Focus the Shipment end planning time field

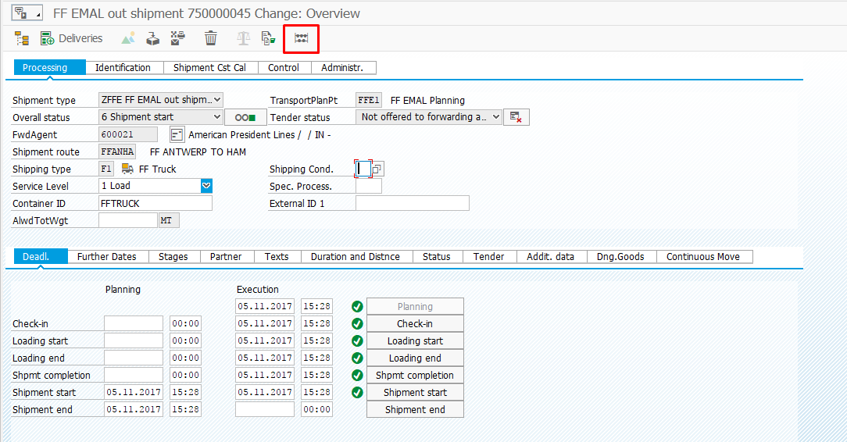[x=185, y=410]
